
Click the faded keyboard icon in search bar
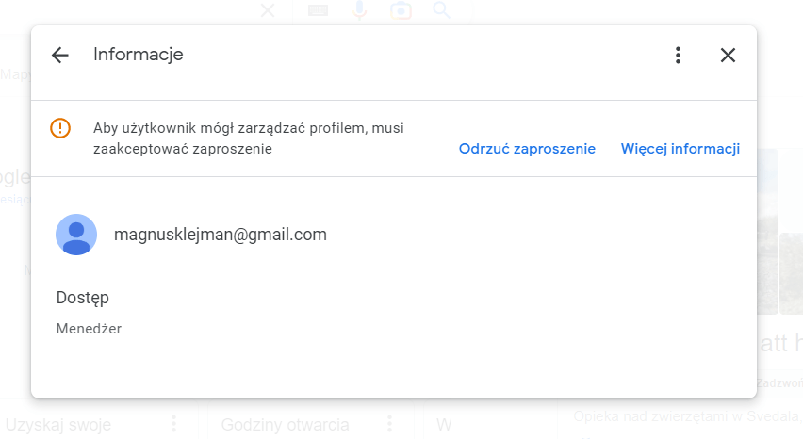(x=318, y=9)
